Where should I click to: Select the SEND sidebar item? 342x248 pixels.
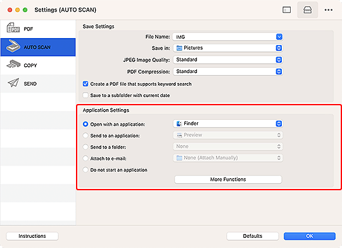pos(38,84)
